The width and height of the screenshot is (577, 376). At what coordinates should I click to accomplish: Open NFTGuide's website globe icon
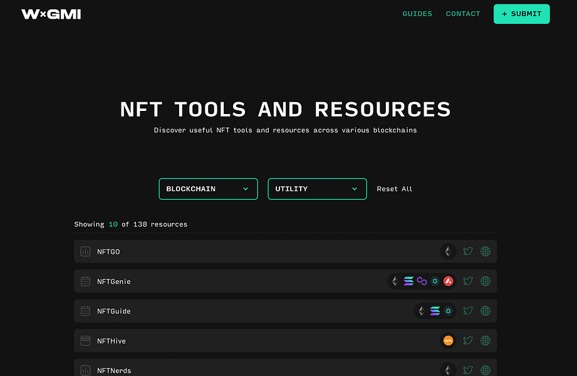coord(486,311)
